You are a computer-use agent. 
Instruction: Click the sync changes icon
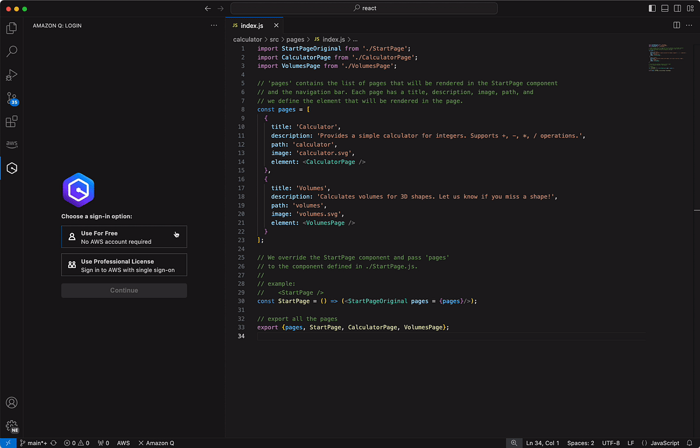point(54,443)
